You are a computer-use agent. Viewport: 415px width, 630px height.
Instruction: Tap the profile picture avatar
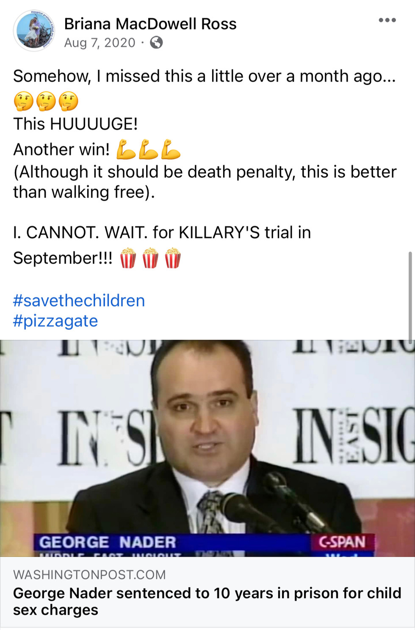34,31
